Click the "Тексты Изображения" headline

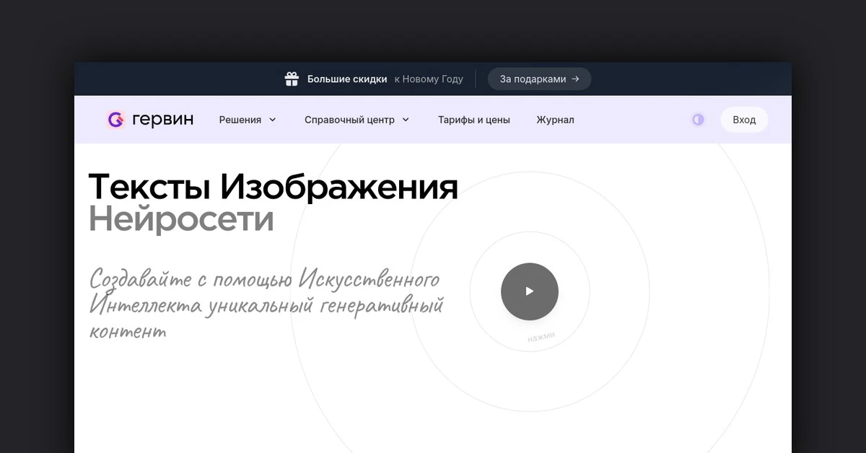(273, 187)
